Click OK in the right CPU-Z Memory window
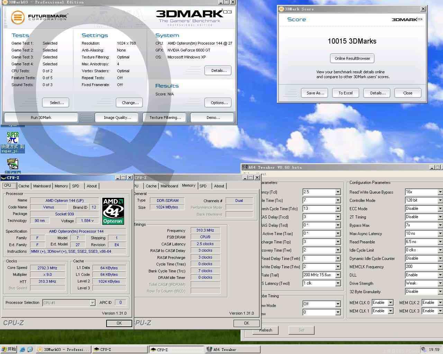Screen dimensions: 443x354 (x=246, y=323)
